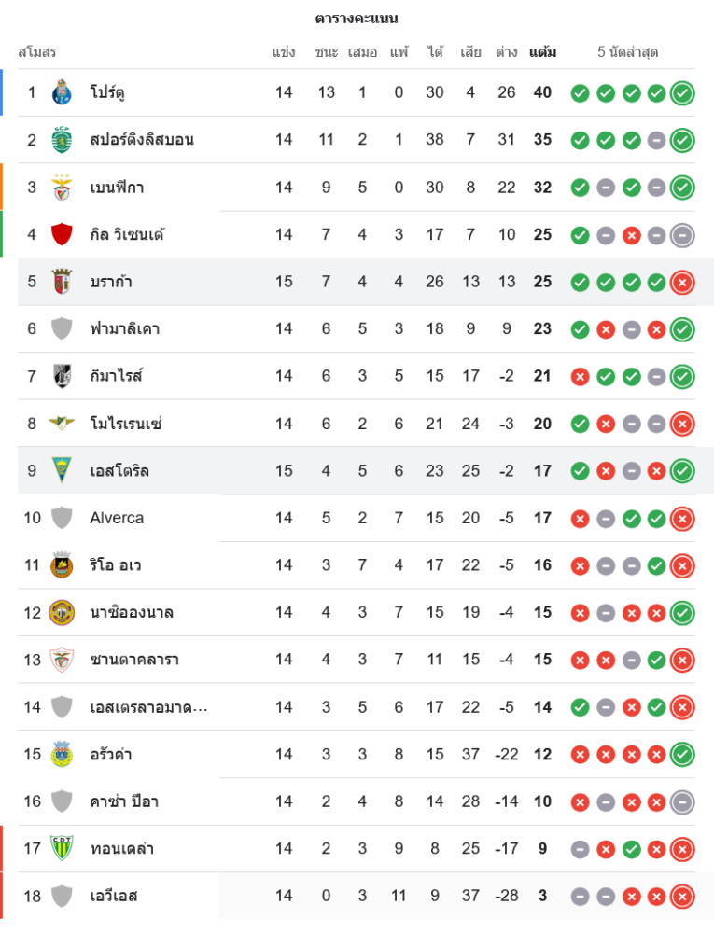Click the Braga club crest icon
This screenshot has width=714, height=933.
62,281
